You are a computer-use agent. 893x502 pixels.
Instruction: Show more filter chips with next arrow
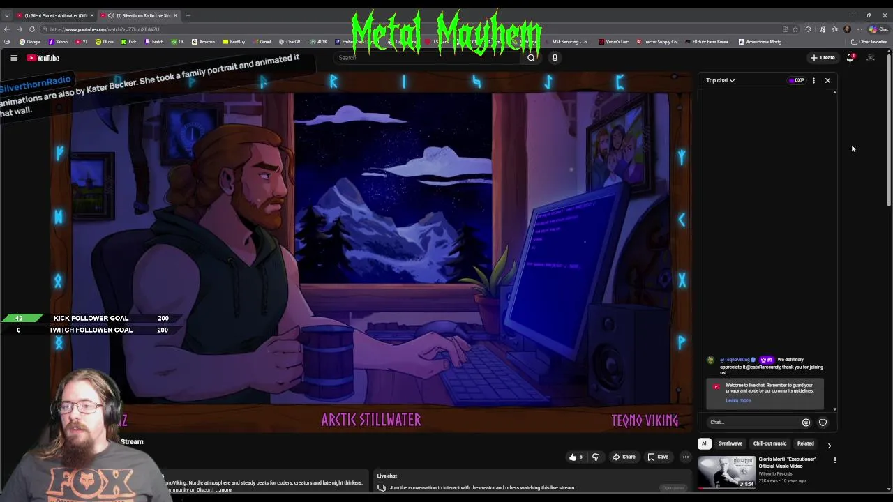click(830, 445)
